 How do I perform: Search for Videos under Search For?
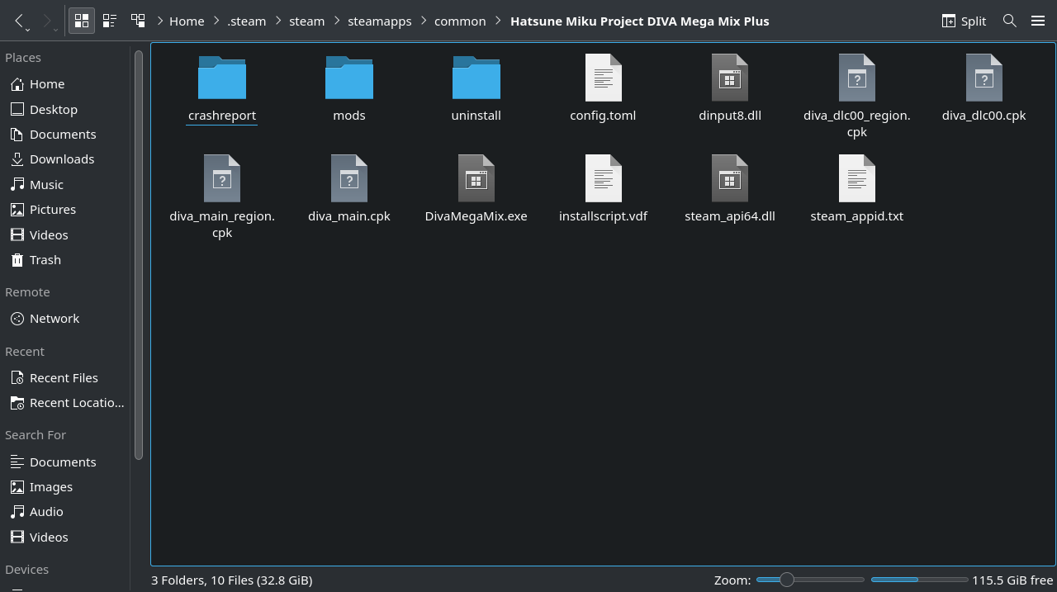click(x=65, y=537)
